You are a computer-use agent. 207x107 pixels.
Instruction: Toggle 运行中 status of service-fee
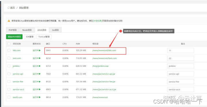[37, 82]
